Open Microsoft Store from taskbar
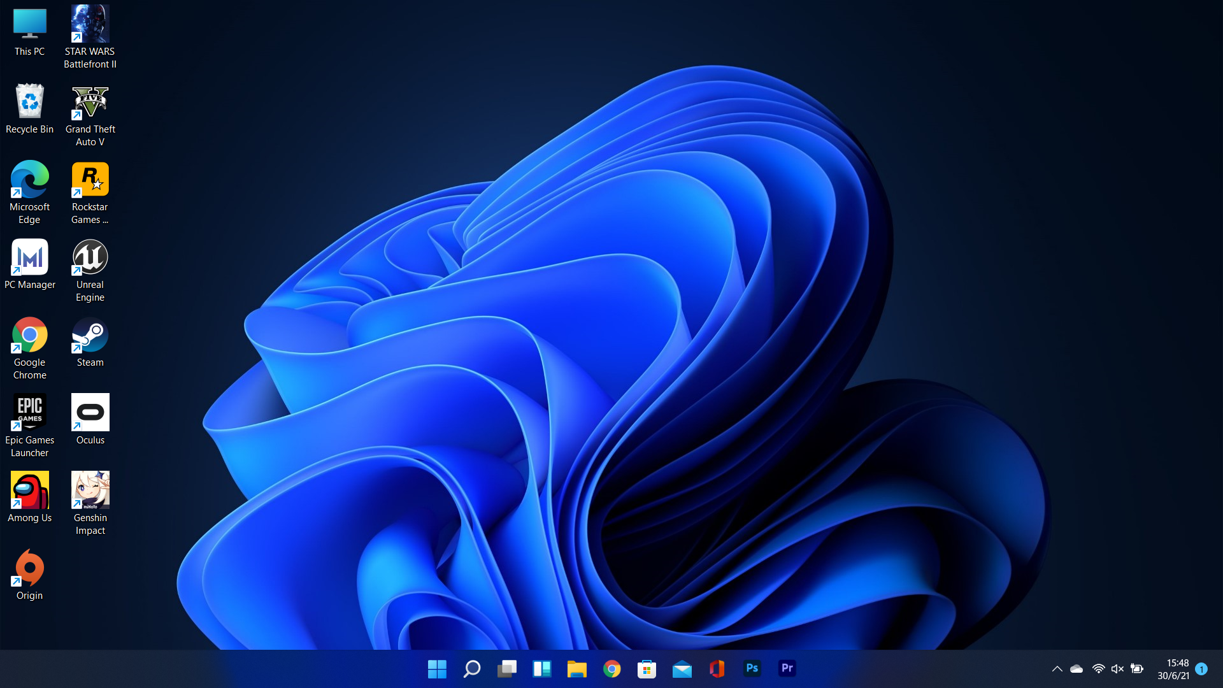This screenshot has width=1223, height=688. pyautogui.click(x=647, y=669)
